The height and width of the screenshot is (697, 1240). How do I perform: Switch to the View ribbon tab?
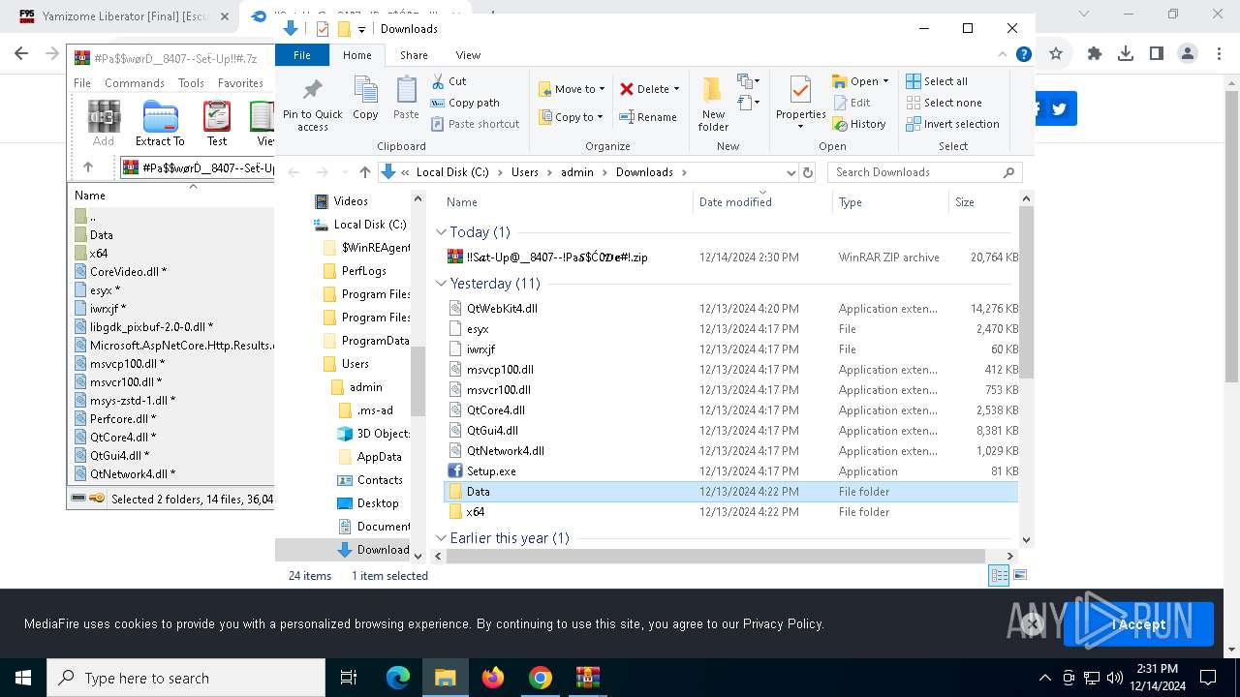[x=468, y=55]
